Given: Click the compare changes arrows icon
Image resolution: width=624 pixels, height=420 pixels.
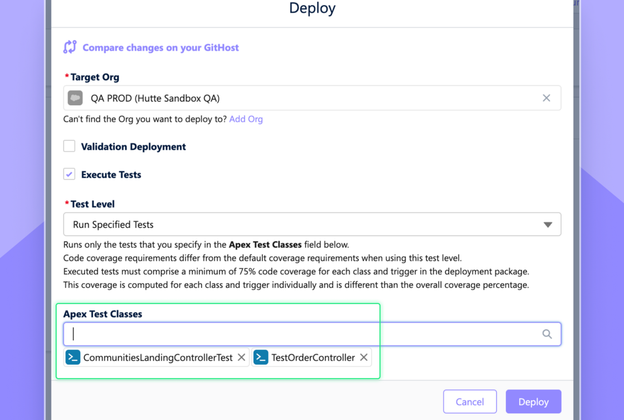Looking at the screenshot, I should click(70, 47).
